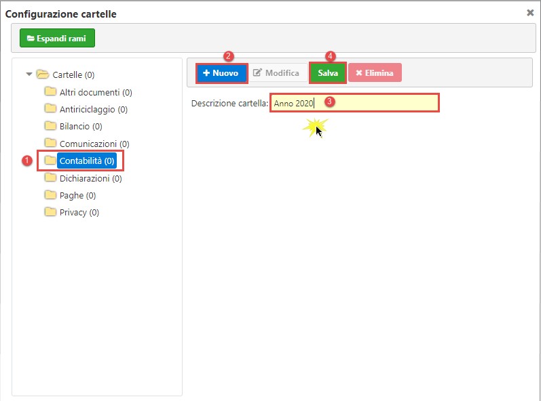Click the Paghe folder icon
This screenshot has height=401, width=541.
(x=50, y=195)
